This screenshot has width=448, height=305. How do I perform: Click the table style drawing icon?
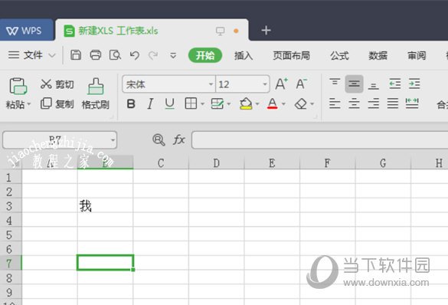click(217, 103)
